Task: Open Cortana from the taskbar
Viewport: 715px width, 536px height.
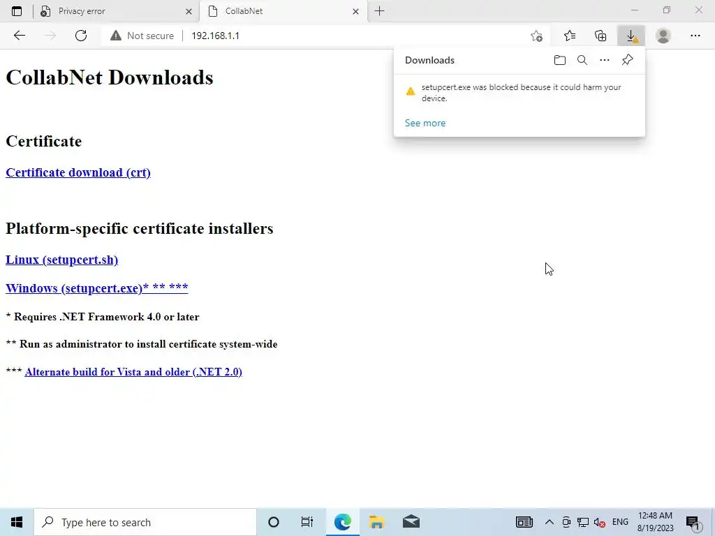Action: [274, 522]
